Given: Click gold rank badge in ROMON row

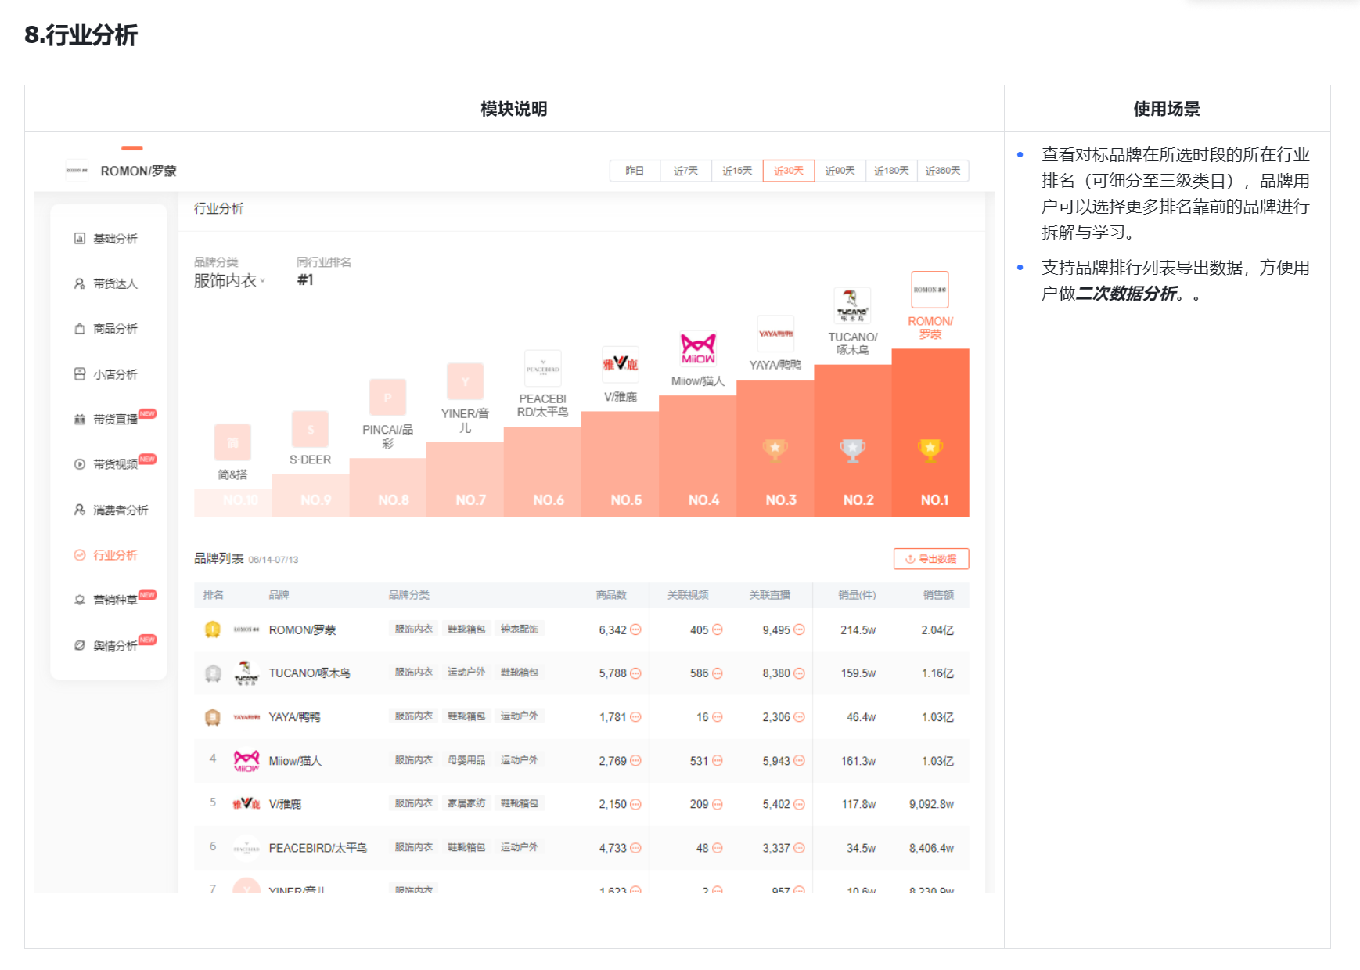Looking at the screenshot, I should point(212,629).
